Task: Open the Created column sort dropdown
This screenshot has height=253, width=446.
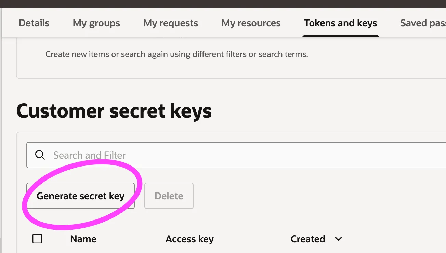Action: tap(338, 239)
